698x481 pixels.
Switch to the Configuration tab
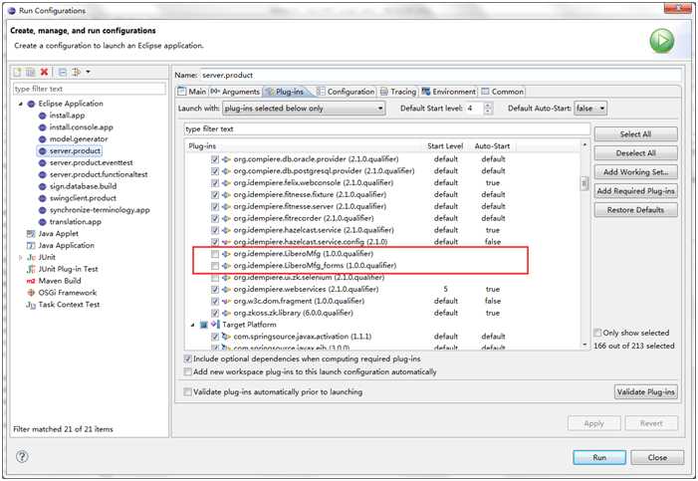click(346, 92)
